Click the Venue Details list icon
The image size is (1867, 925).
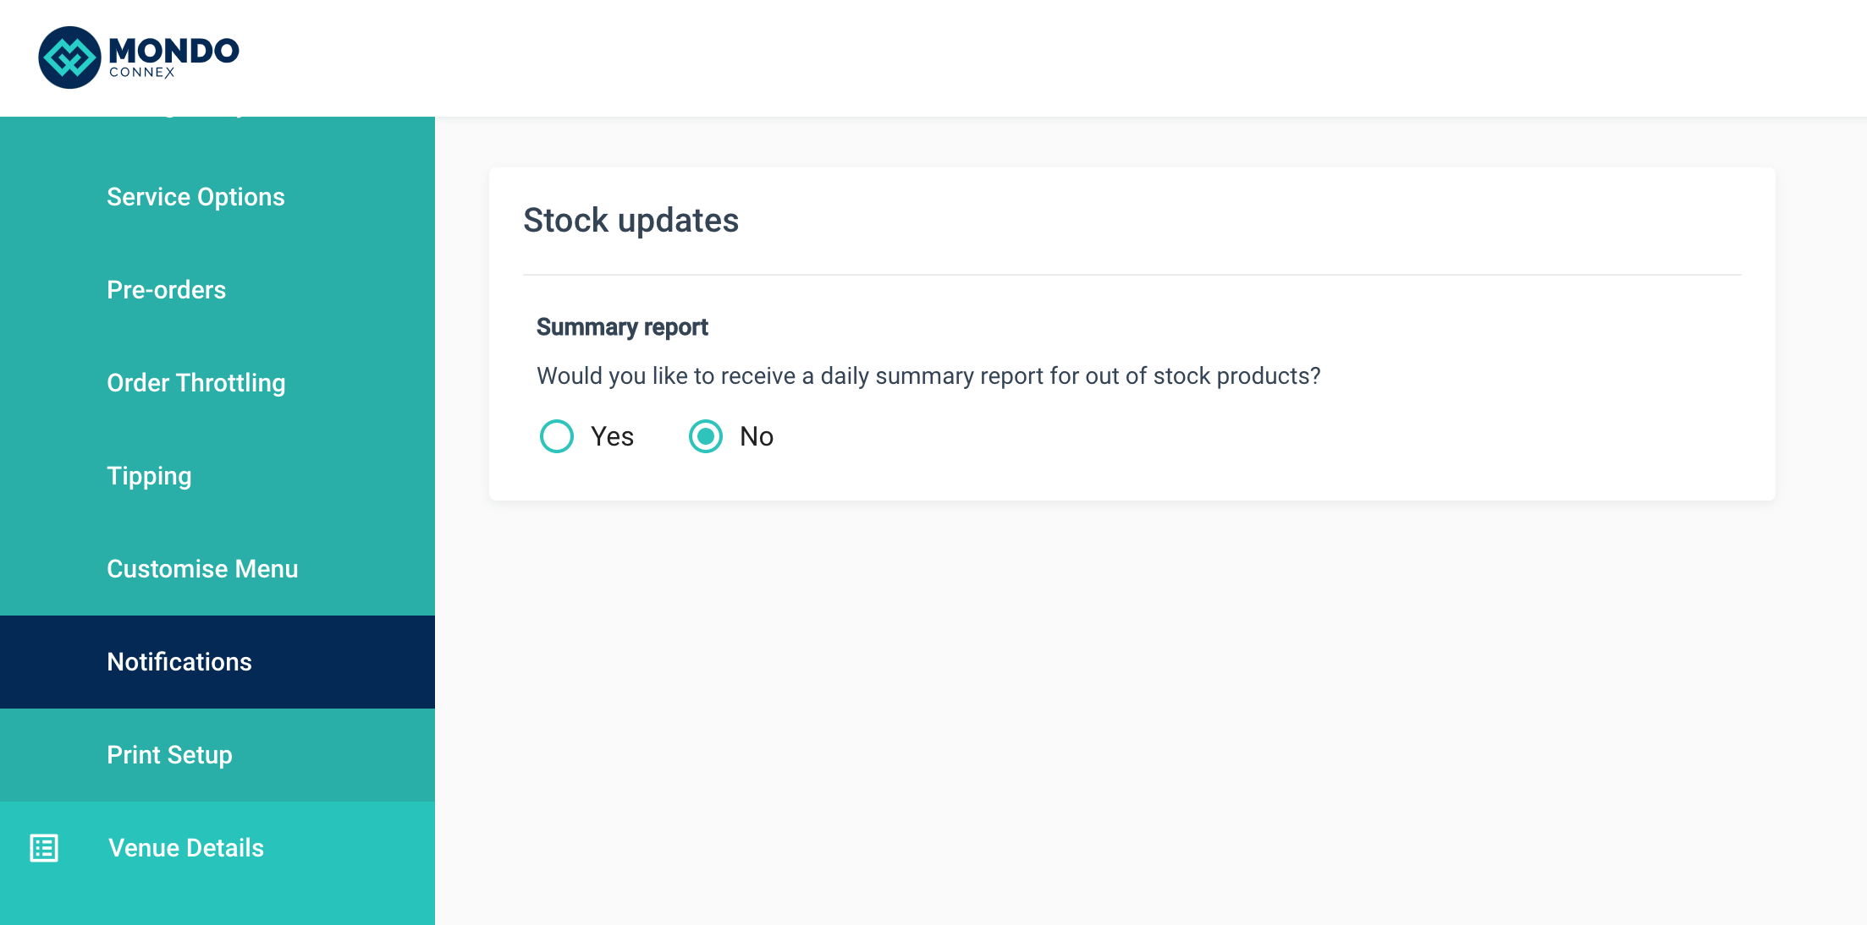point(44,847)
